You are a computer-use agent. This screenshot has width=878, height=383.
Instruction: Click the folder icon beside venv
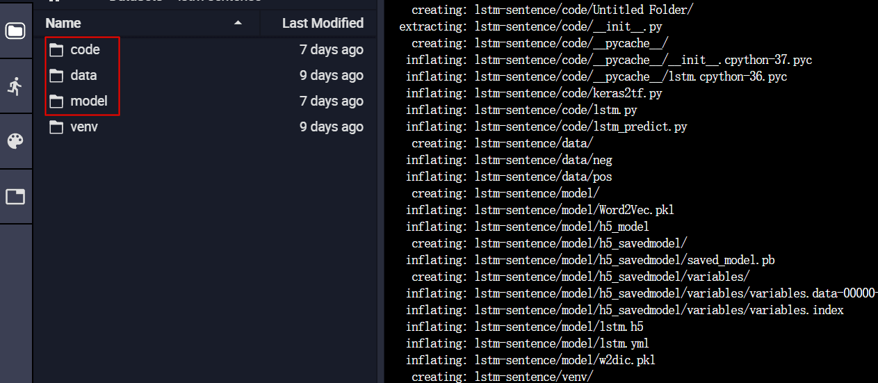coord(56,127)
